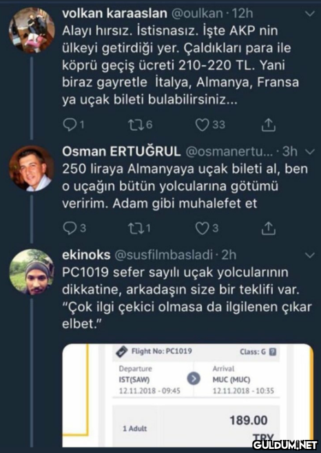This screenshot has width=321, height=453.
Task: Open Osman ERTUĞRUL display name
Action: pos(121,151)
